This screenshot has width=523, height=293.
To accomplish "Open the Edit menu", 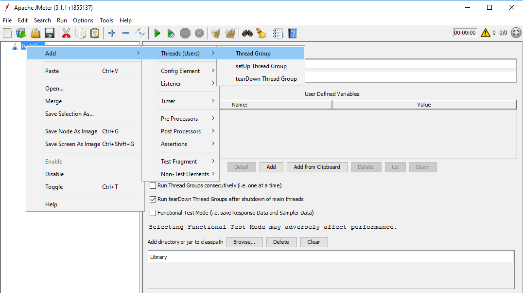I will click(23, 20).
